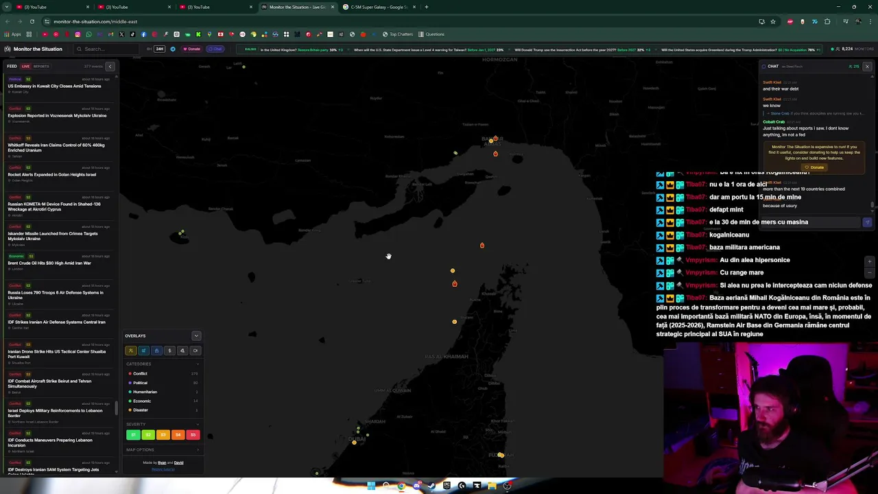Screen dimensions: 878x494
Task: Select the S4 orange severity swatch
Action: click(178, 435)
